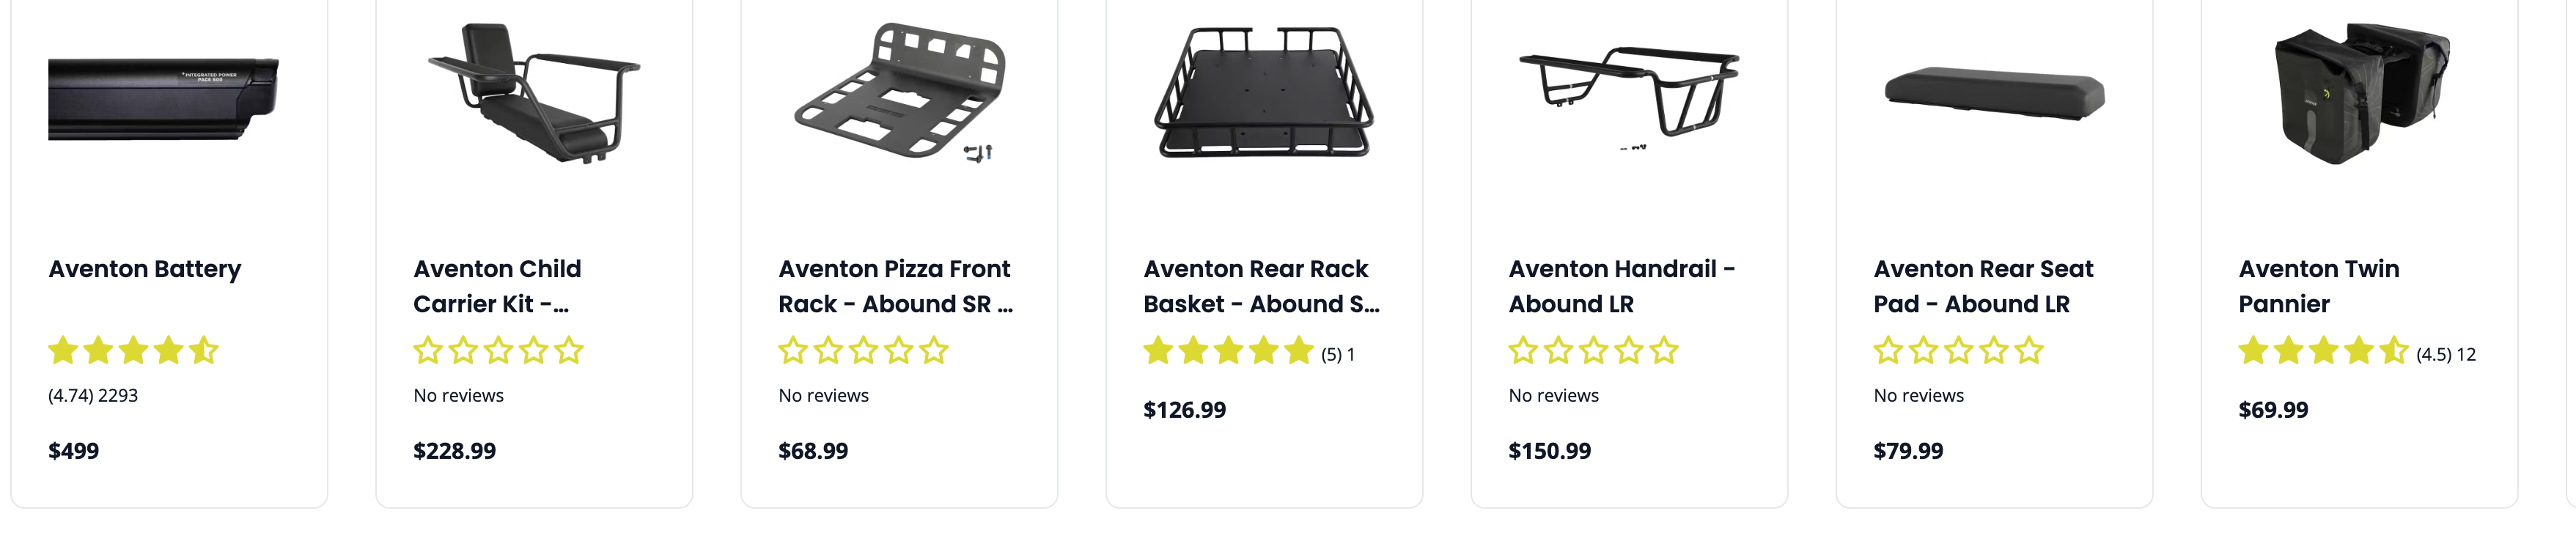This screenshot has height=541, width=2576.
Task: Click the Rear Seat Pad empty stars
Action: pos(1958,351)
